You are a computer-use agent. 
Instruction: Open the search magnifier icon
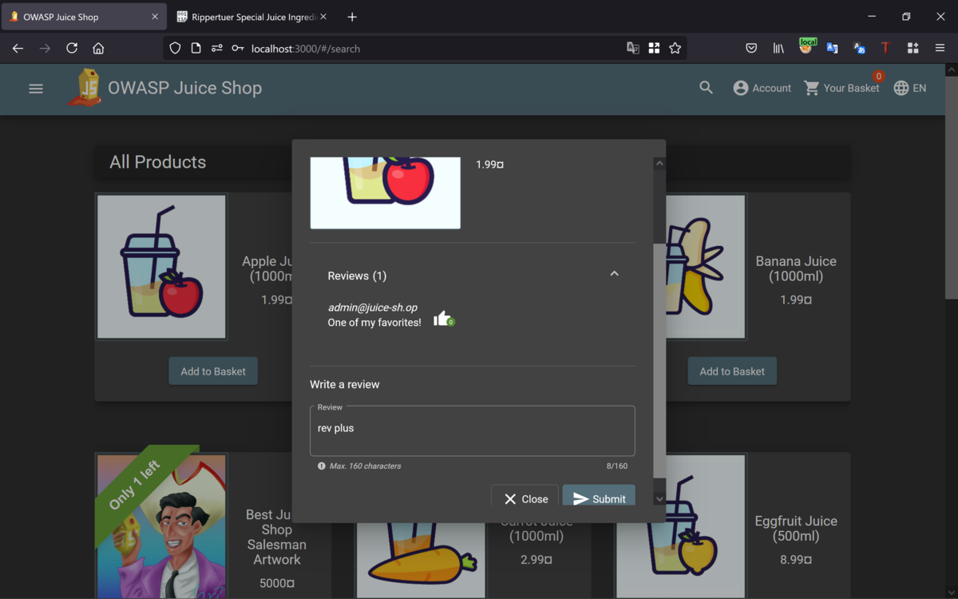click(706, 88)
